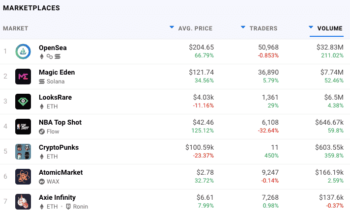Image resolution: width=350 pixels, height=213 pixels.
Task: Click OpenSea traders count 50,968
Action: tap(268, 47)
